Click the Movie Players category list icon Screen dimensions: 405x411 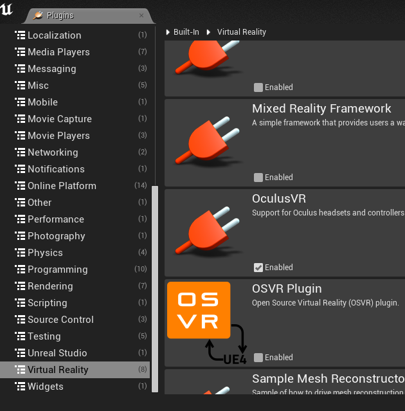(20, 136)
